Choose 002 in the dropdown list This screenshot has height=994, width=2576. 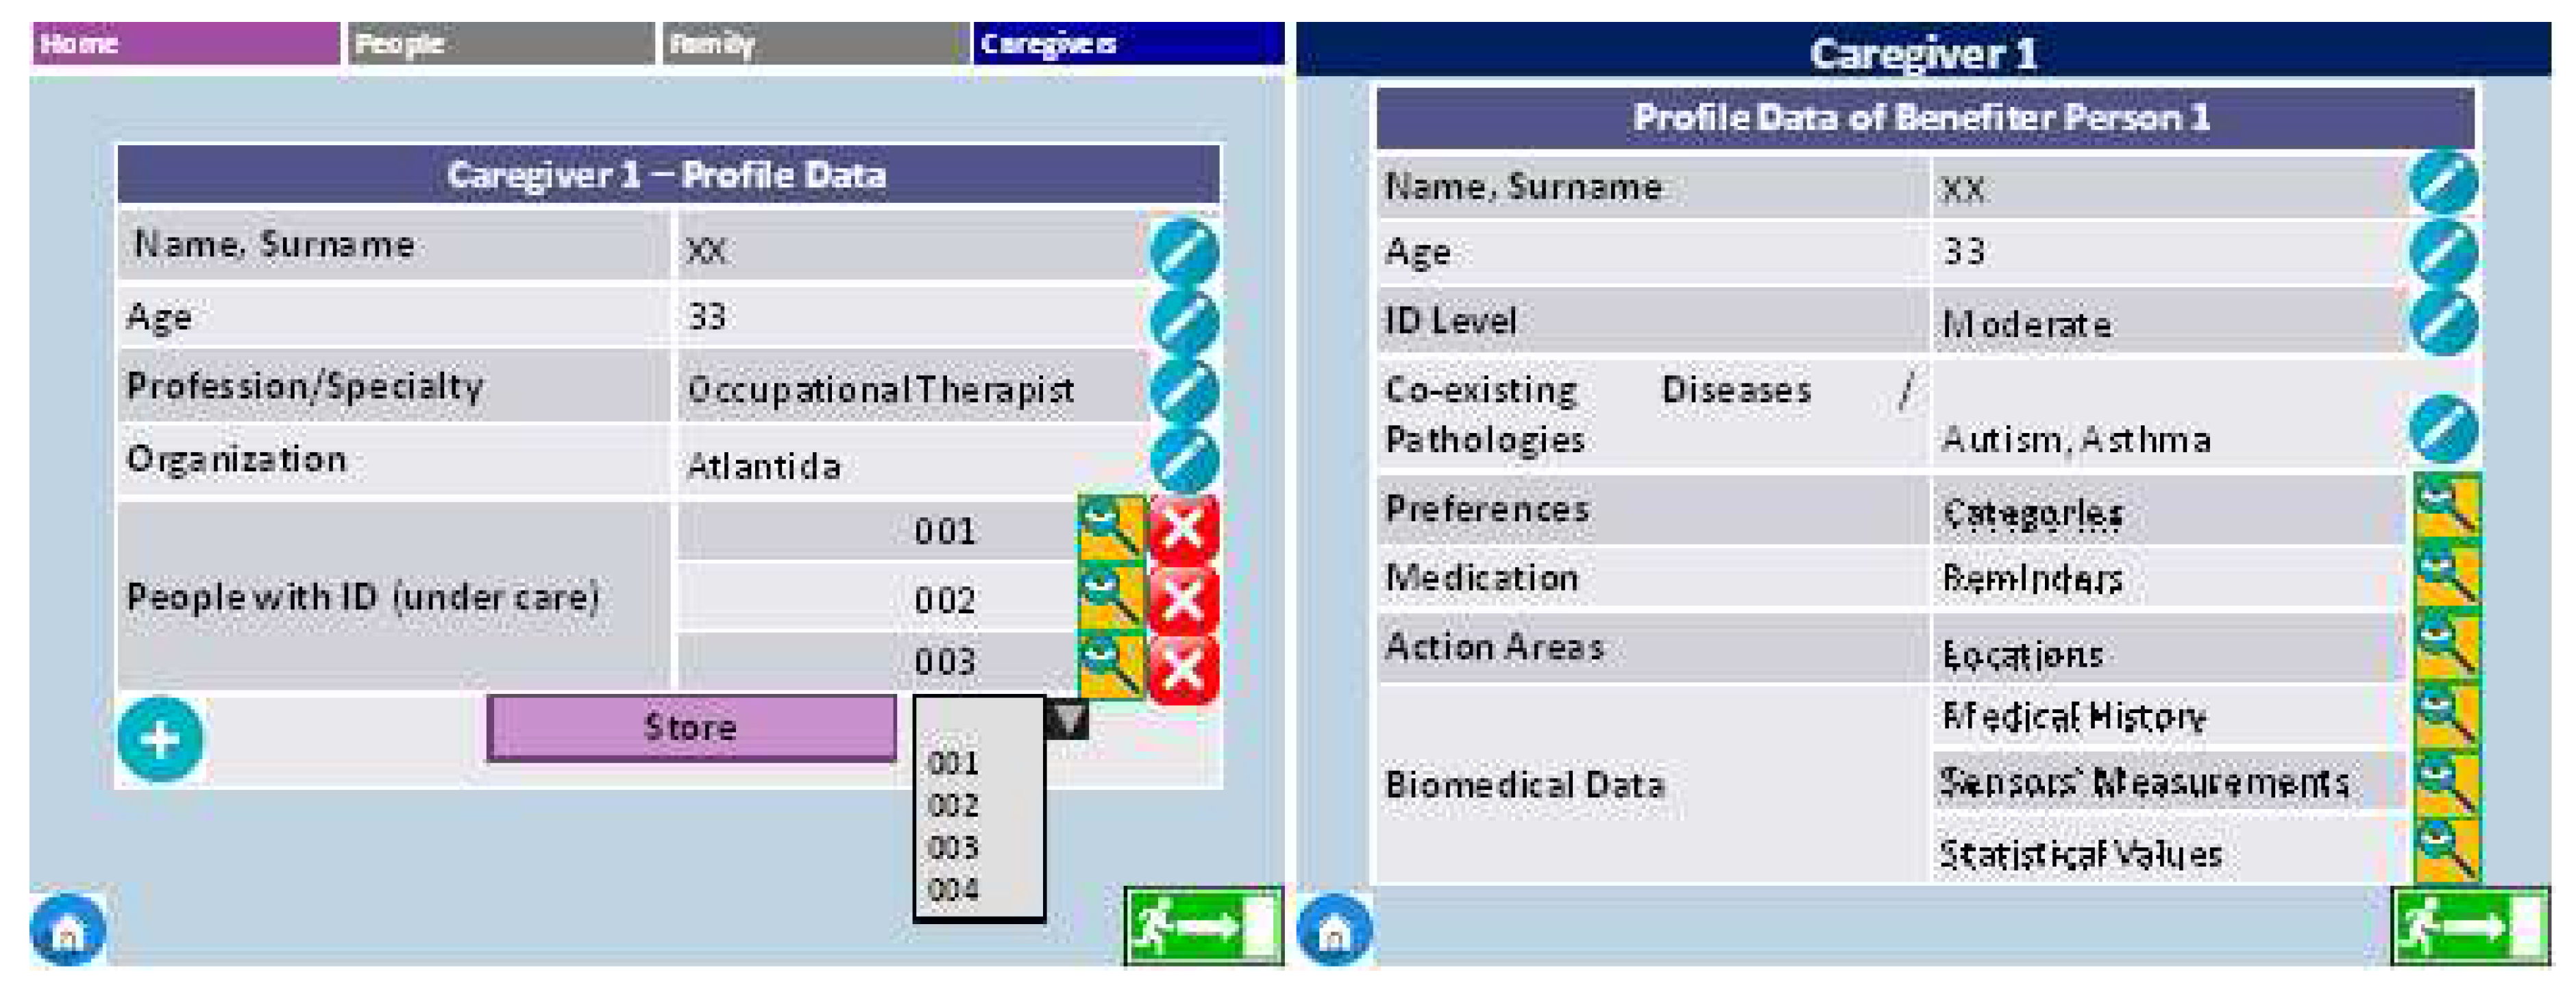coord(953,805)
